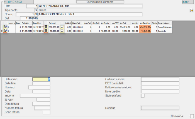Click the Inser mode button
Image resolution: width=195 pixels, height=119 pixels.
pyautogui.click(x=185, y=2)
